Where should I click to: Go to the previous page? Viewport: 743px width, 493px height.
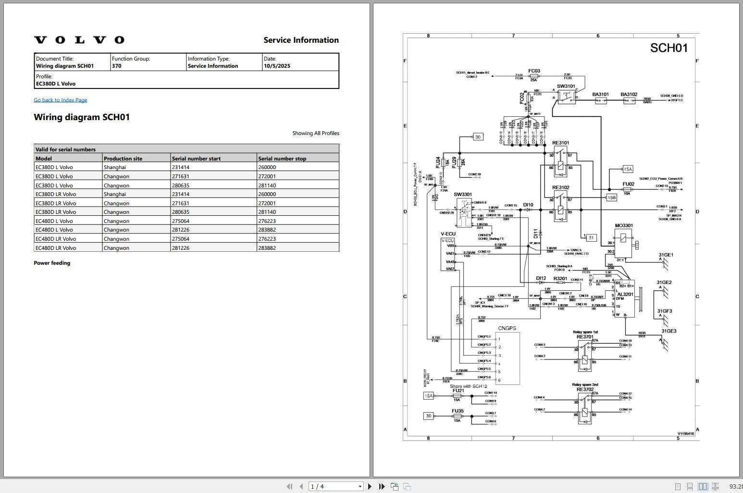(301, 486)
